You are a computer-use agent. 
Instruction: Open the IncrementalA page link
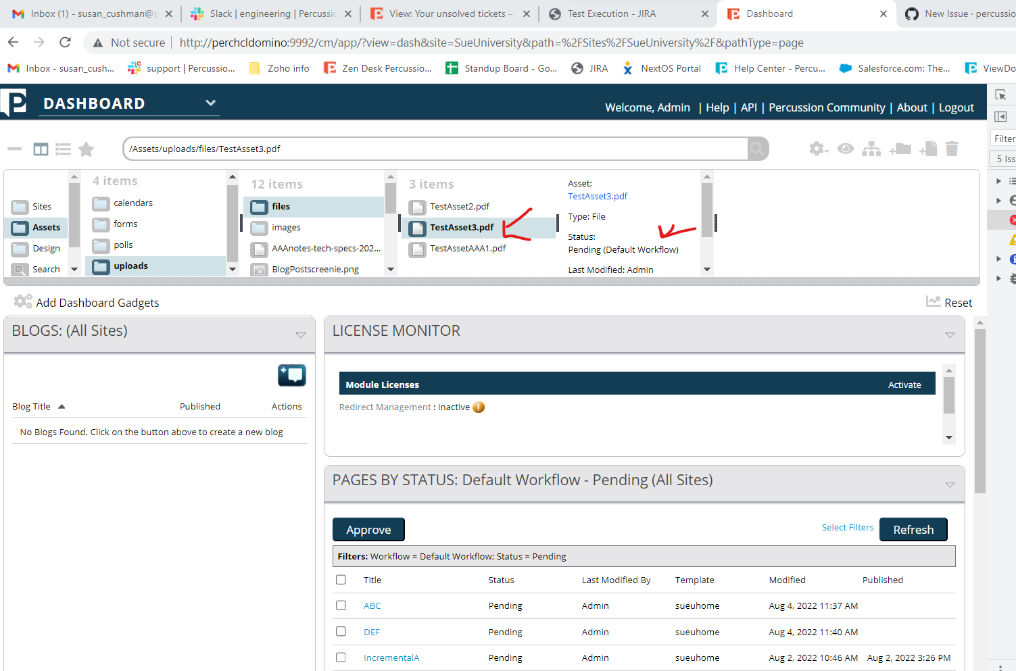tap(391, 657)
